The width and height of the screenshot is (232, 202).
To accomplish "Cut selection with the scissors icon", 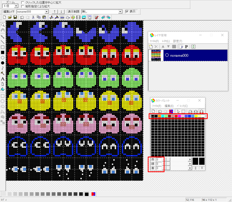I will point(33,17).
